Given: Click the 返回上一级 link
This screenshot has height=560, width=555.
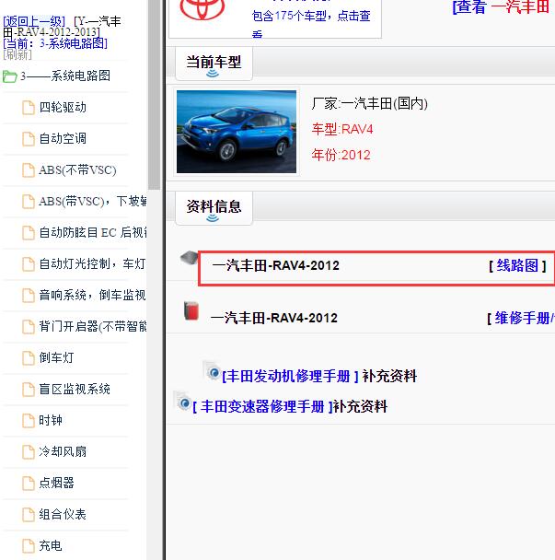Looking at the screenshot, I should coord(34,21).
